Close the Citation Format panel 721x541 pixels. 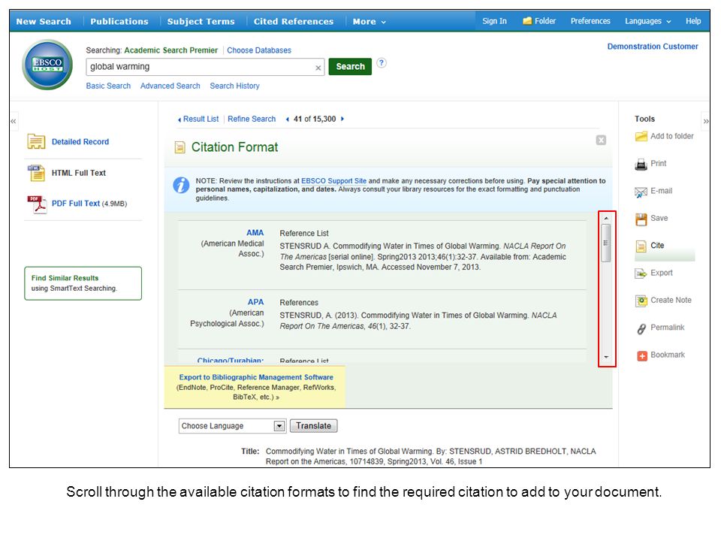[x=601, y=141]
